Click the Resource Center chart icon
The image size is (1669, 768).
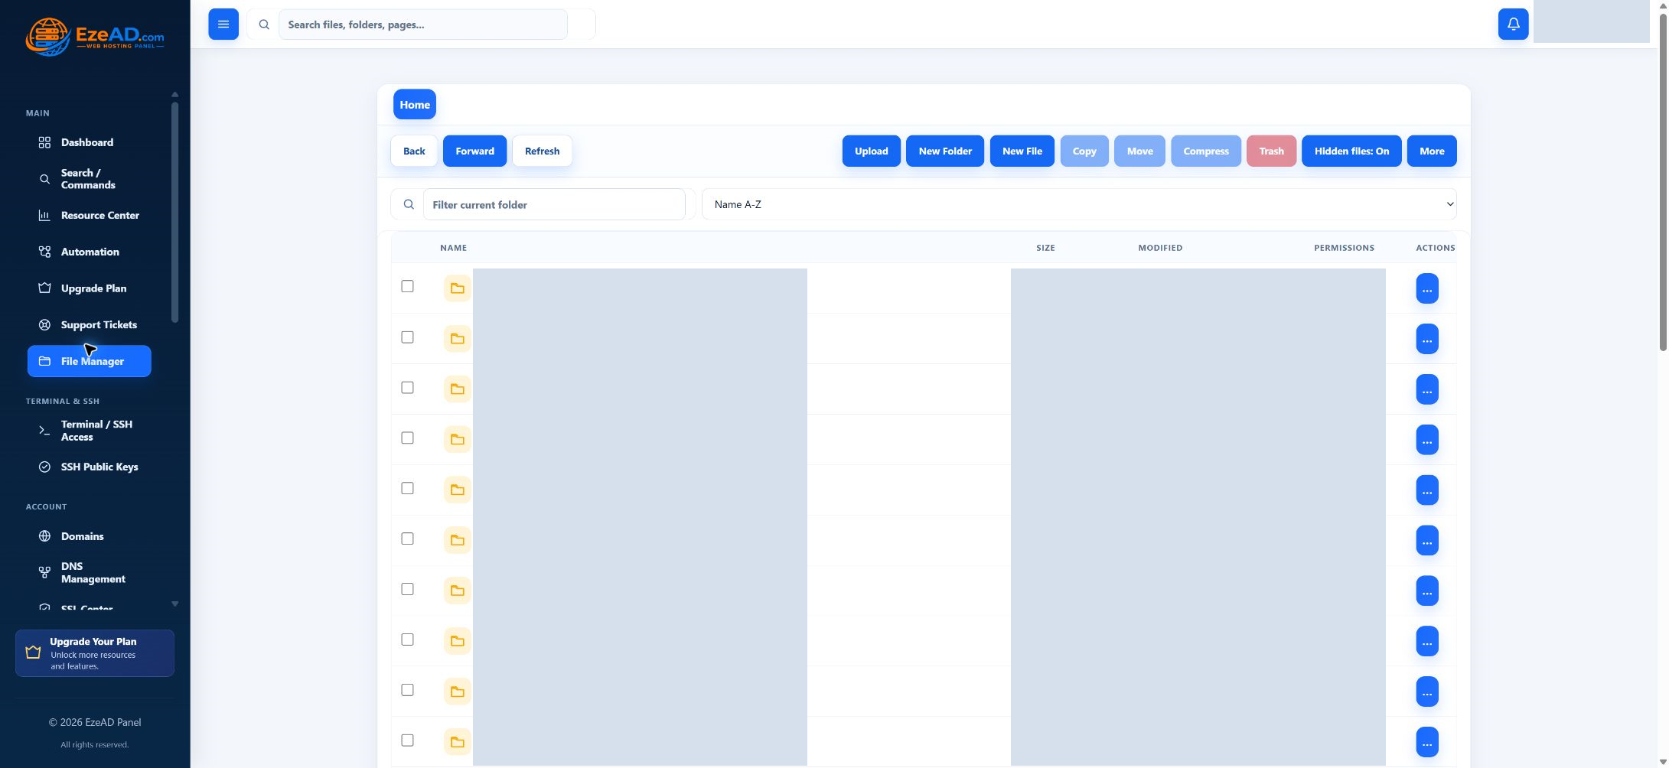pos(44,216)
